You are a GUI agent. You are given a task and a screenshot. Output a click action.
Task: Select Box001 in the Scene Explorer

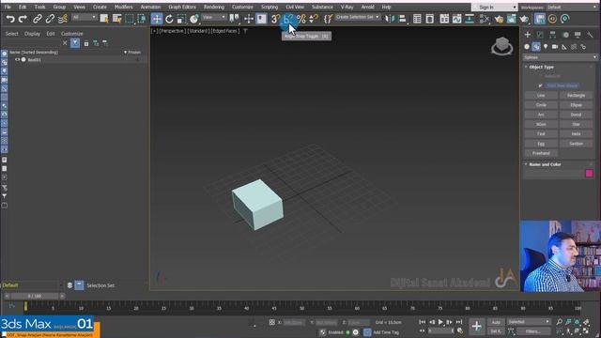coord(34,60)
